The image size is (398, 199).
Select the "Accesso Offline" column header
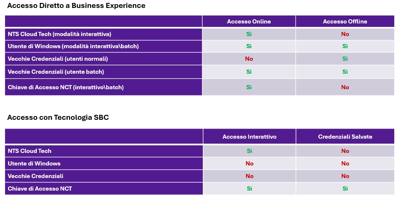[x=345, y=21]
